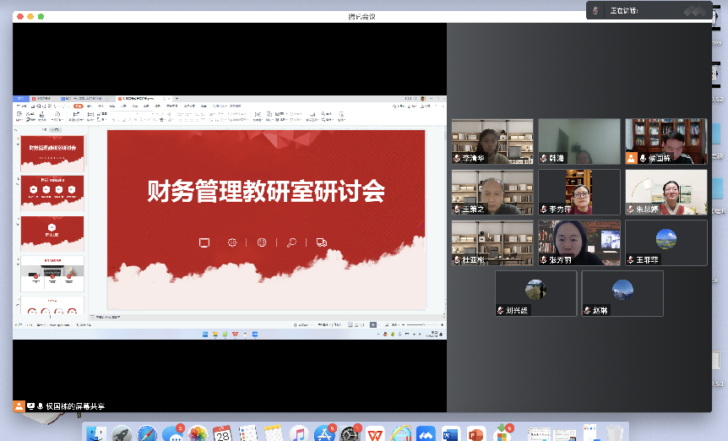
Task: Open the Photos app in the Dock
Action: [x=198, y=433]
